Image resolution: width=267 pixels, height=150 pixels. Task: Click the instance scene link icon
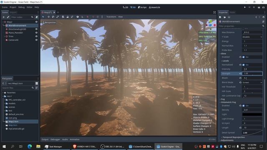8,17
